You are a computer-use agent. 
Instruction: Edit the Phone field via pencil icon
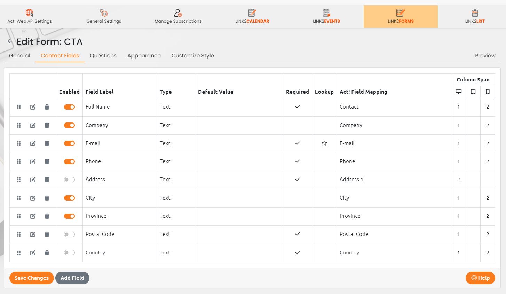[33, 161]
